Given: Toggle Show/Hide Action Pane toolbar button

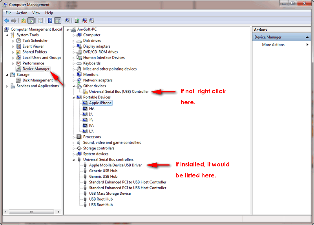Looking at the screenshot, I should (x=57, y=20).
